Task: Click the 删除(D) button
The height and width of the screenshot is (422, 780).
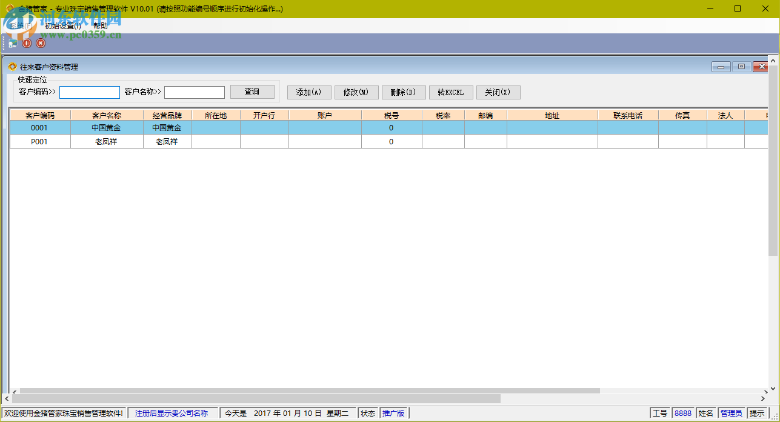Action: click(x=404, y=92)
